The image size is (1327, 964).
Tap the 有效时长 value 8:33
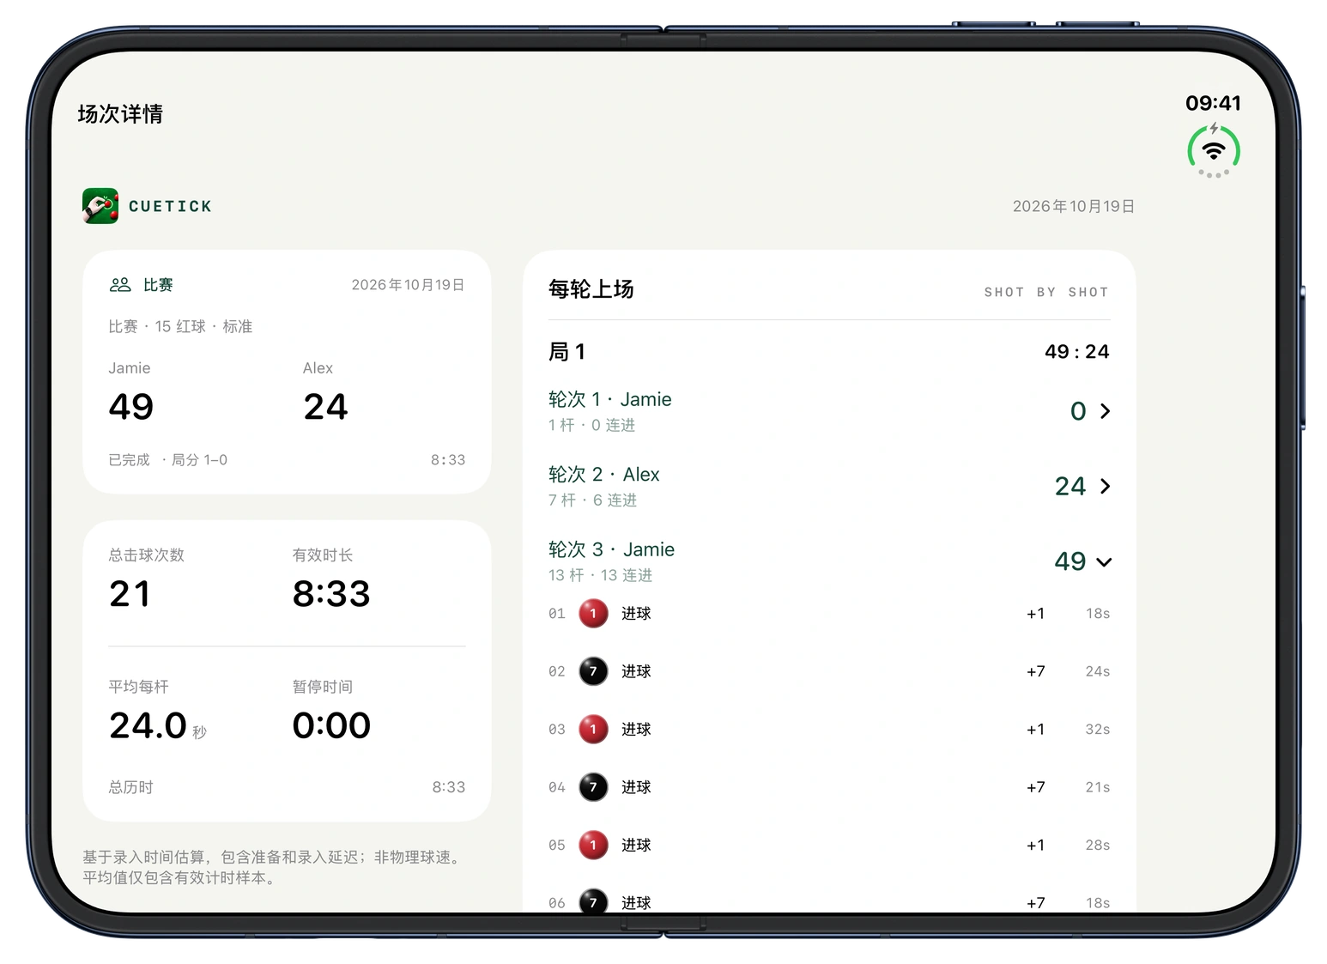(x=331, y=594)
